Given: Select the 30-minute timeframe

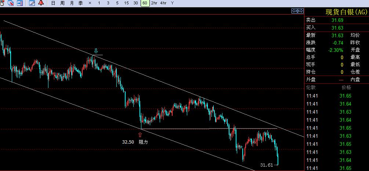Looking at the screenshot, I should 135,3.
